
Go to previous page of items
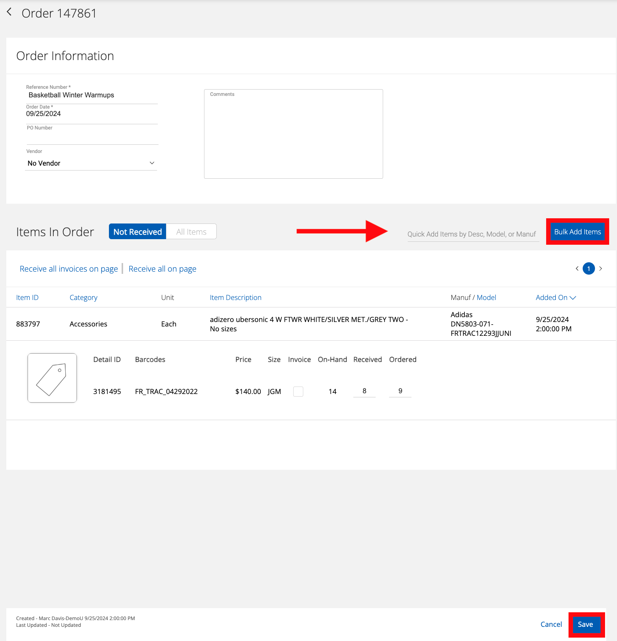[x=577, y=269]
